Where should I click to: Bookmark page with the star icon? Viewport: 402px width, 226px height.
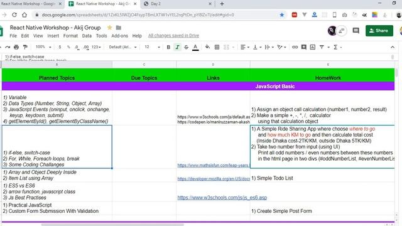pos(282,15)
